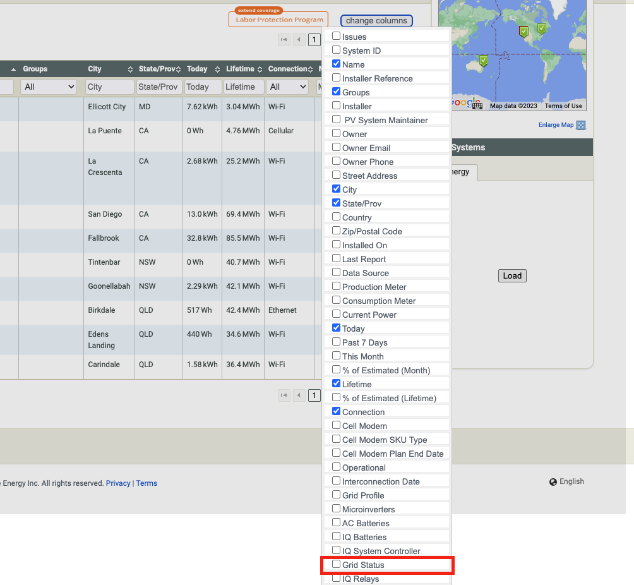Check the Past 7 Days checkbox
Screen dimensions: 634x585
[x=336, y=341]
